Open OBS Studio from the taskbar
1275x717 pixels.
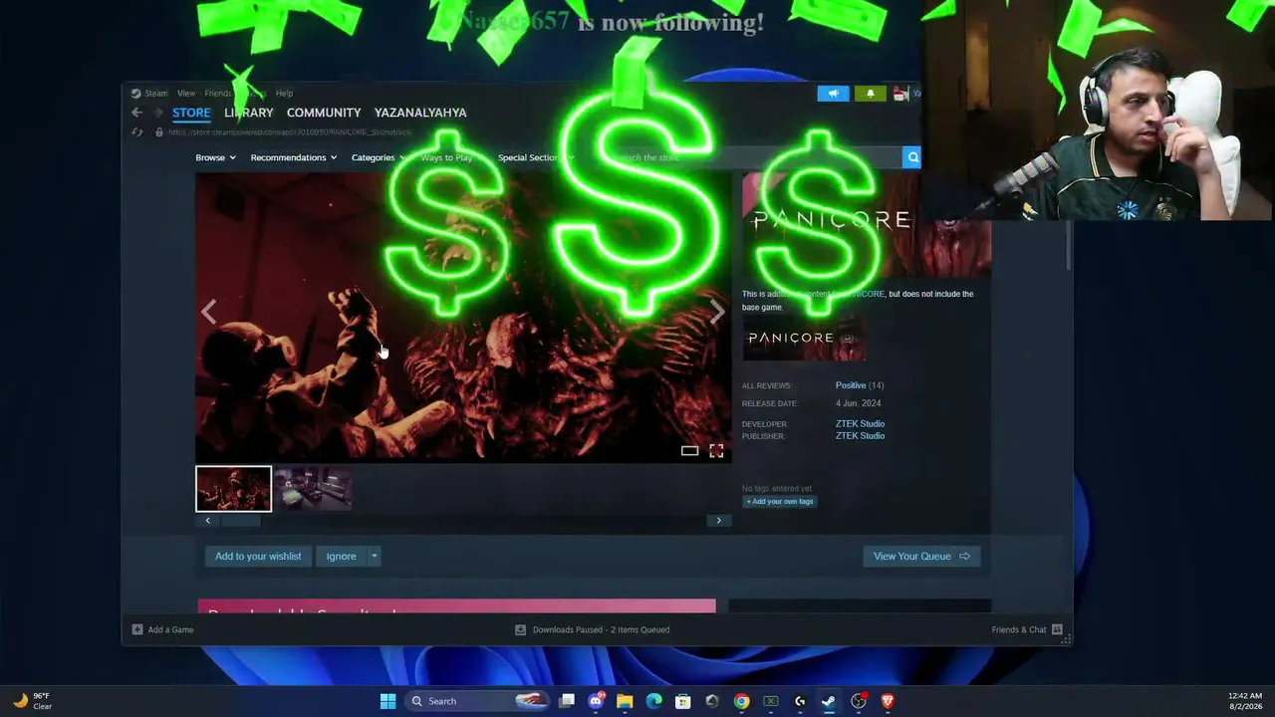(x=858, y=701)
